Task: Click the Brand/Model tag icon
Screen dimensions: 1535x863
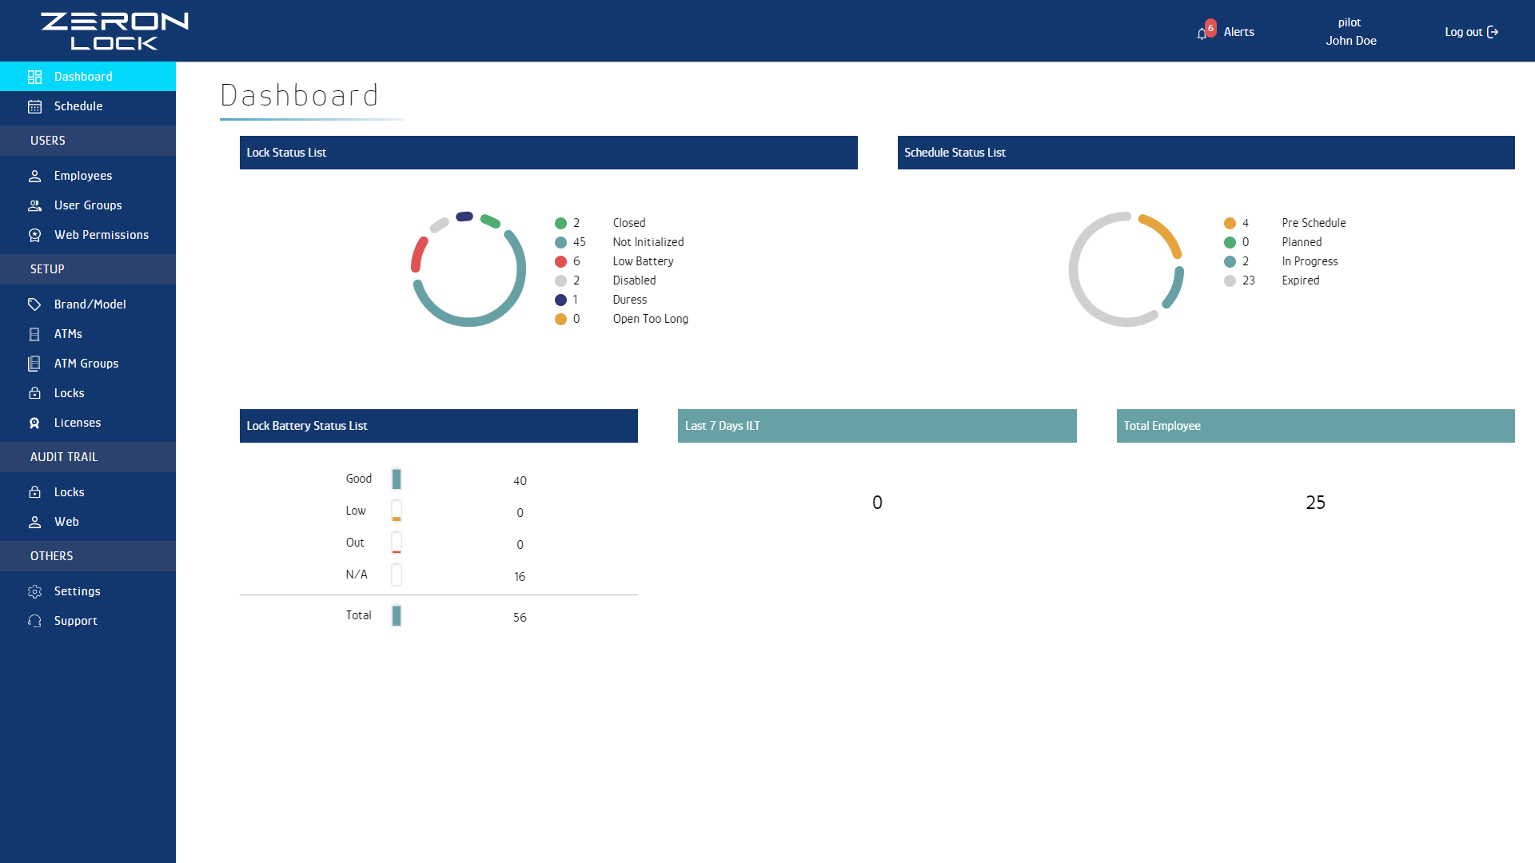Action: tap(34, 304)
